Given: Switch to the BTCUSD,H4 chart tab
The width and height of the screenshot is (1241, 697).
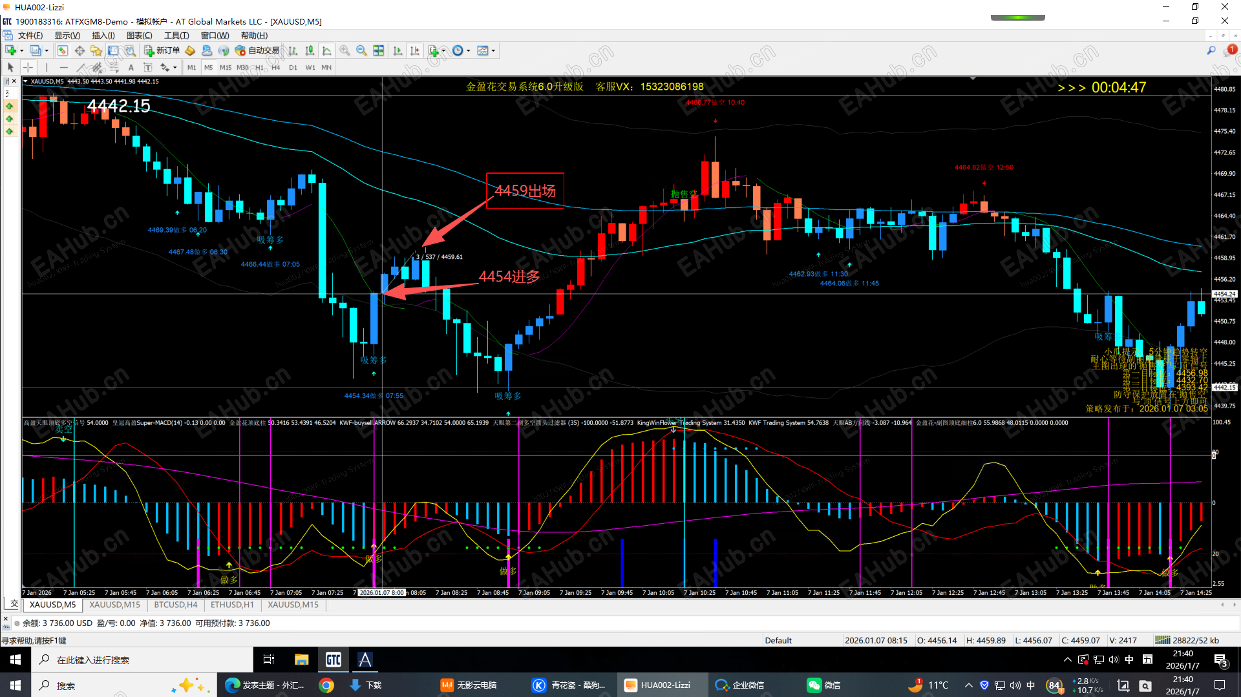Looking at the screenshot, I should tap(176, 605).
